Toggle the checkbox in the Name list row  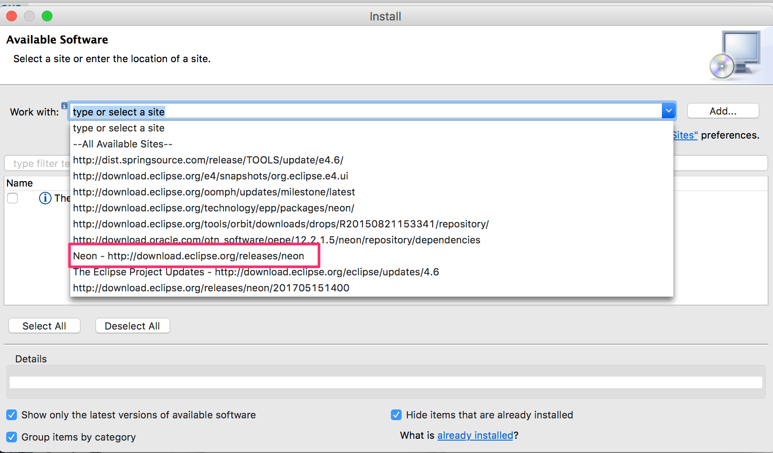point(12,198)
